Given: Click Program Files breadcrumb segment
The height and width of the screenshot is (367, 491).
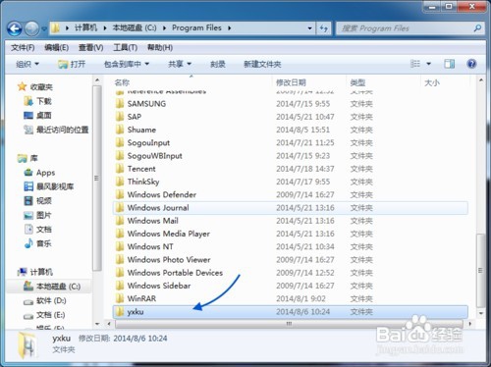Looking at the screenshot, I should click(x=196, y=28).
